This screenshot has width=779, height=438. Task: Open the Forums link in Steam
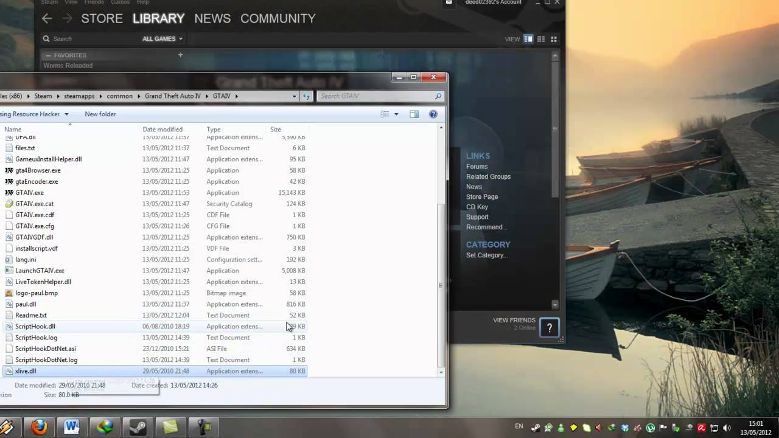477,167
